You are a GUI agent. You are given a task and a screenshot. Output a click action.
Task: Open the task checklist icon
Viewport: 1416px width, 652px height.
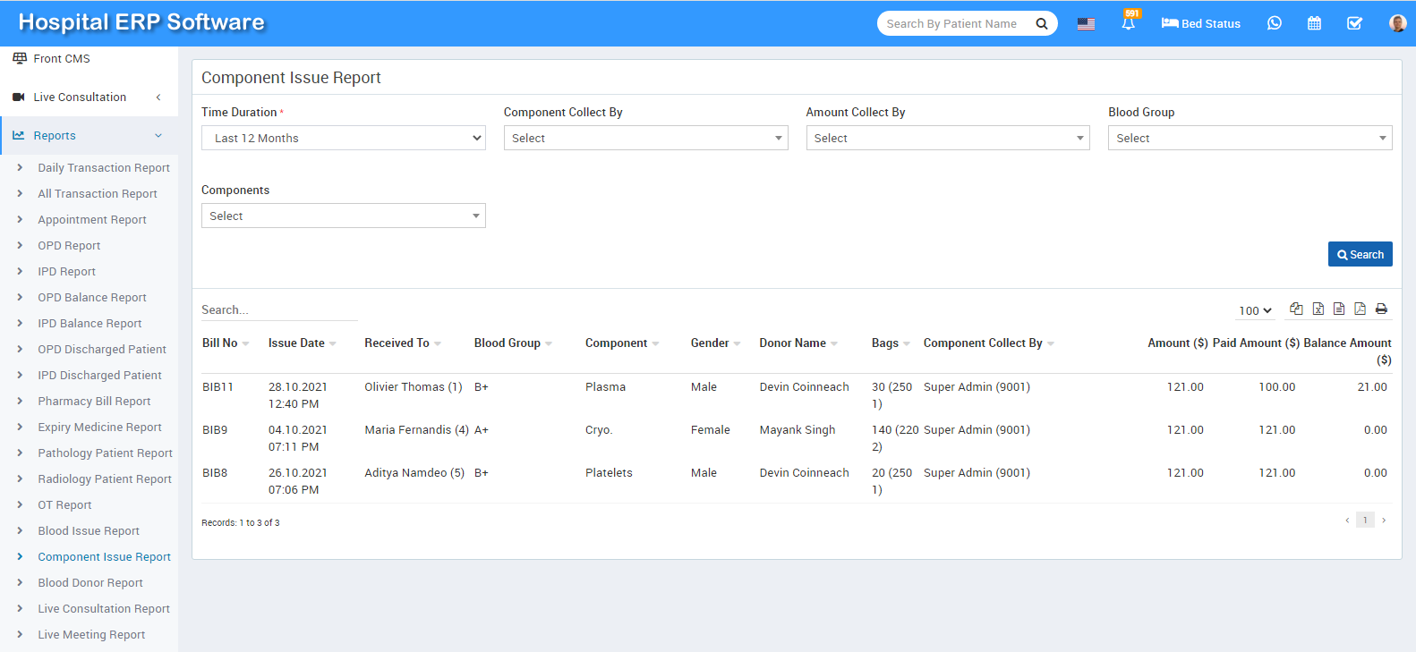pyautogui.click(x=1354, y=23)
